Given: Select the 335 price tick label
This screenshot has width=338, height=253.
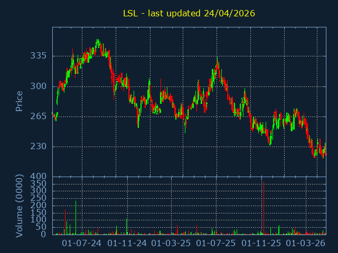Looking at the screenshot, I should coord(38,56).
